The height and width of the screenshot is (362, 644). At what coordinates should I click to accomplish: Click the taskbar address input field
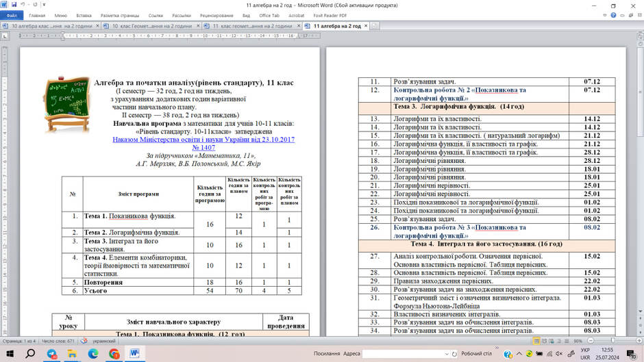[404, 354]
